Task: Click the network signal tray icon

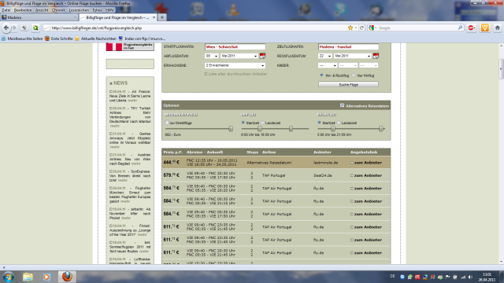Action: tap(463, 277)
